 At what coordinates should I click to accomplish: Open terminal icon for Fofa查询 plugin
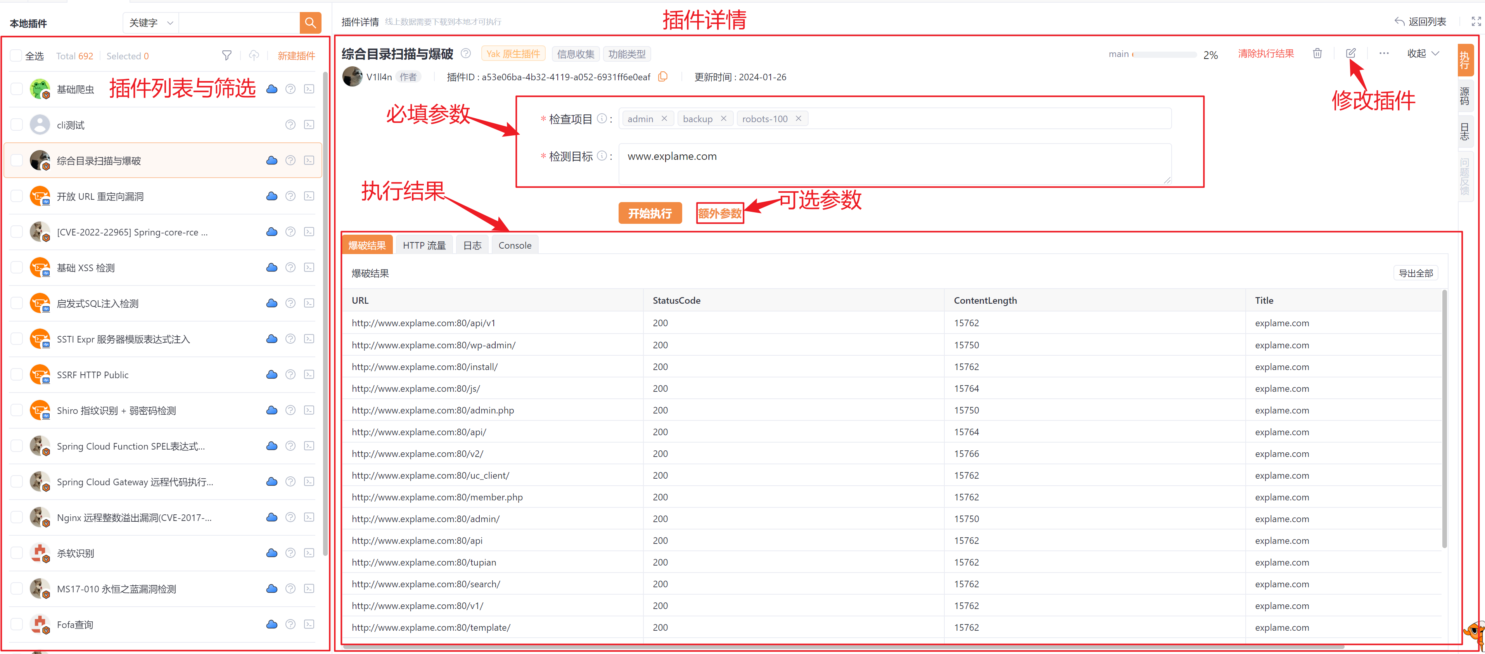pyautogui.click(x=309, y=624)
